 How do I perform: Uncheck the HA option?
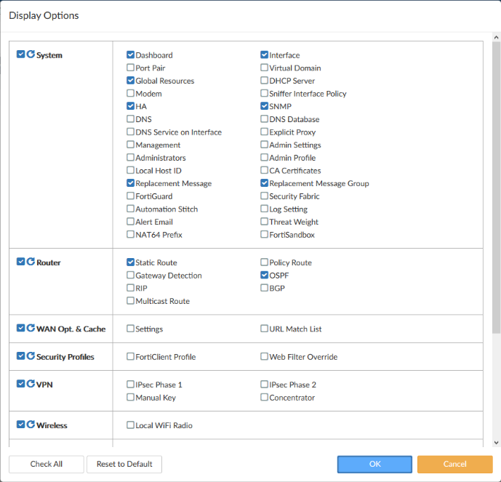point(130,105)
